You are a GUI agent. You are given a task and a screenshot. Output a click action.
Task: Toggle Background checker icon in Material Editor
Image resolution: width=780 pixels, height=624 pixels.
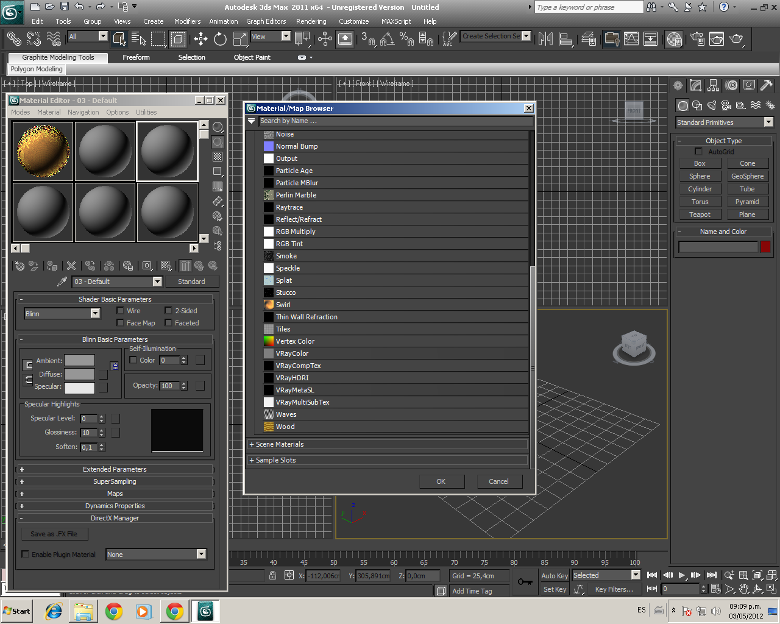tap(218, 157)
